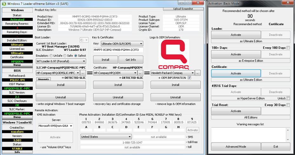
Task: Click the Windows 7 Loader app icon in title bar
Action: click(x=4, y=3)
